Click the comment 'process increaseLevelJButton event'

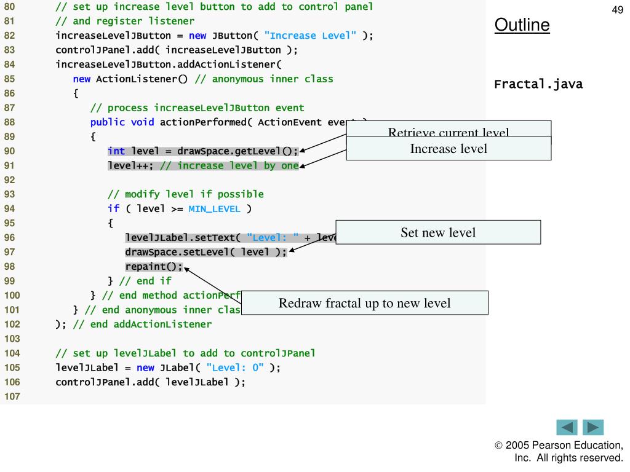click(x=197, y=108)
